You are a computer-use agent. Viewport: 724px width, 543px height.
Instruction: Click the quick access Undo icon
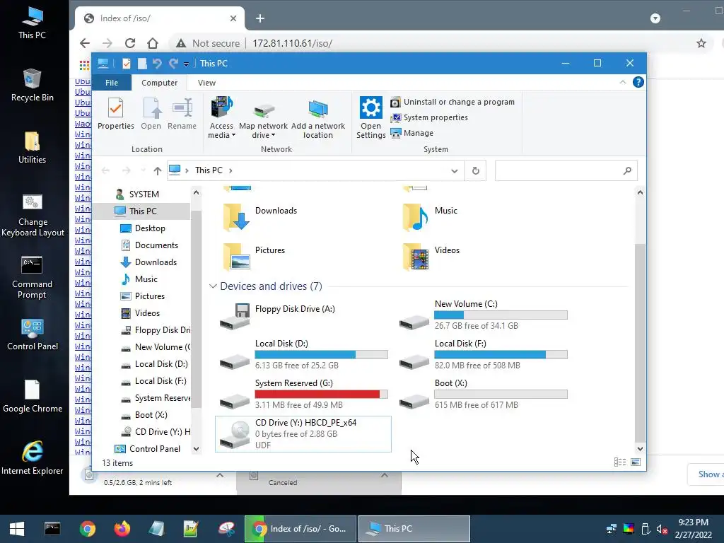[157, 63]
